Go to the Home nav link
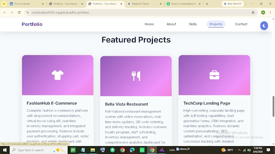 point(149,24)
